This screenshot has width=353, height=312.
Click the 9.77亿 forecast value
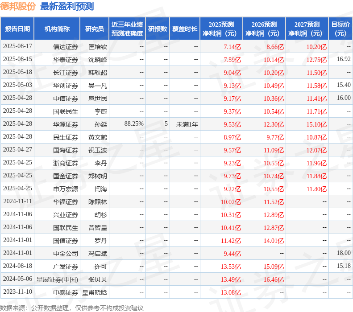click(275, 137)
